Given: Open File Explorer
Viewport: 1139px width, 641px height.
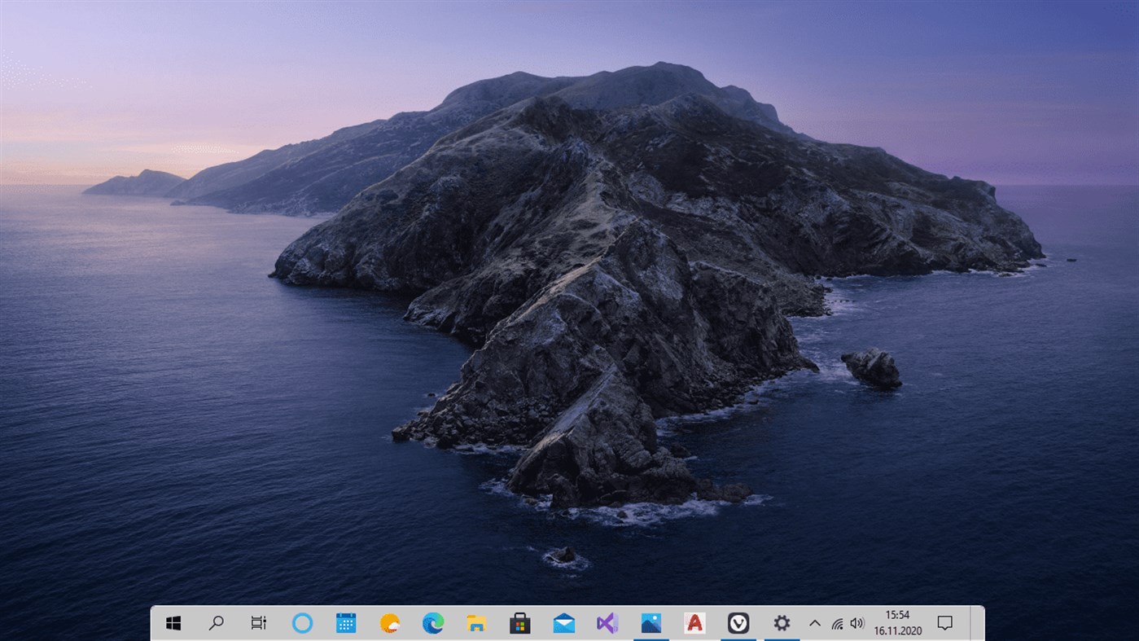Looking at the screenshot, I should [475, 622].
